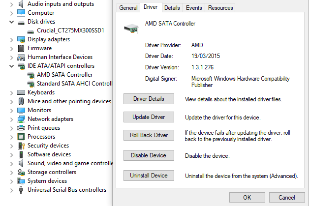Expand the Audio inputs and outputs node
Viewport: 309px width, 206px height.
(x=12, y=4)
